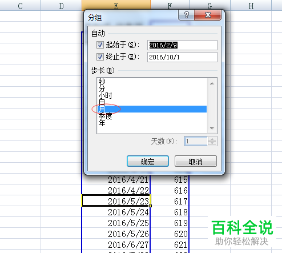The height and width of the screenshot is (253, 282).
Task: Click cell with date 2016/5/23
Action: pos(116,201)
